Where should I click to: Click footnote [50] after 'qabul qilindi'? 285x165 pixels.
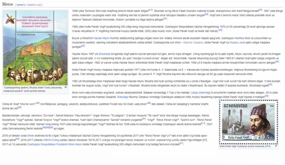[18, 139]
